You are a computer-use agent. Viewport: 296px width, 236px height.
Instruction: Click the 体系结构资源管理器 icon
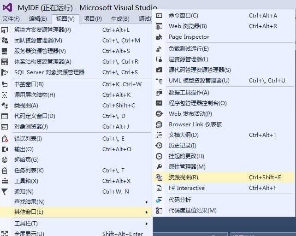point(5,62)
